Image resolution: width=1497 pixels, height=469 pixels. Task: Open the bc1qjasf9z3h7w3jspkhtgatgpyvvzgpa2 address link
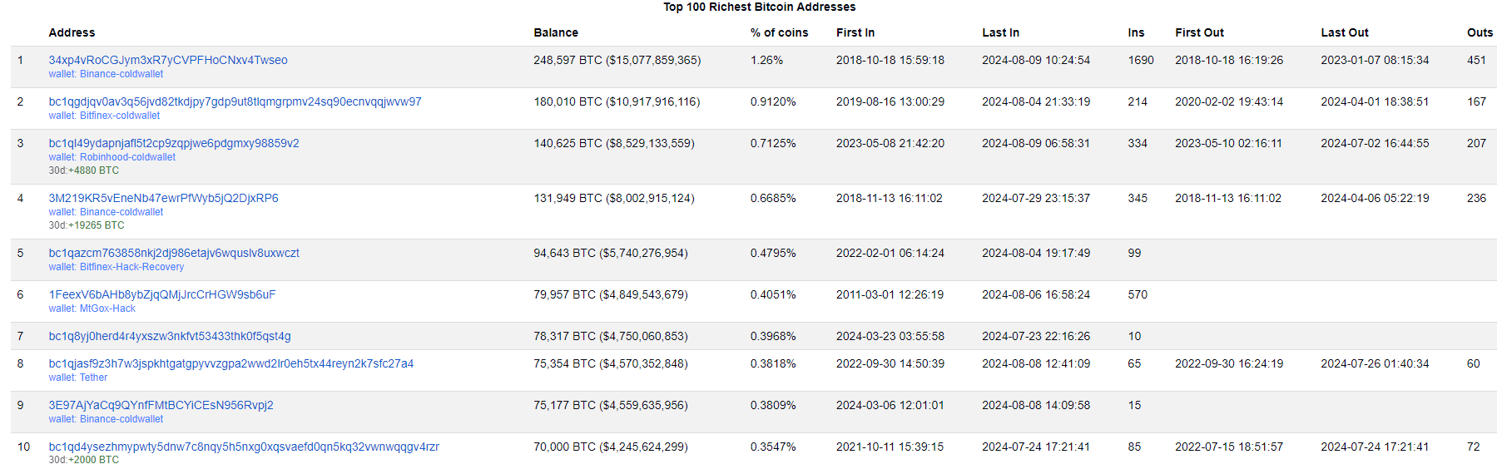pos(230,363)
